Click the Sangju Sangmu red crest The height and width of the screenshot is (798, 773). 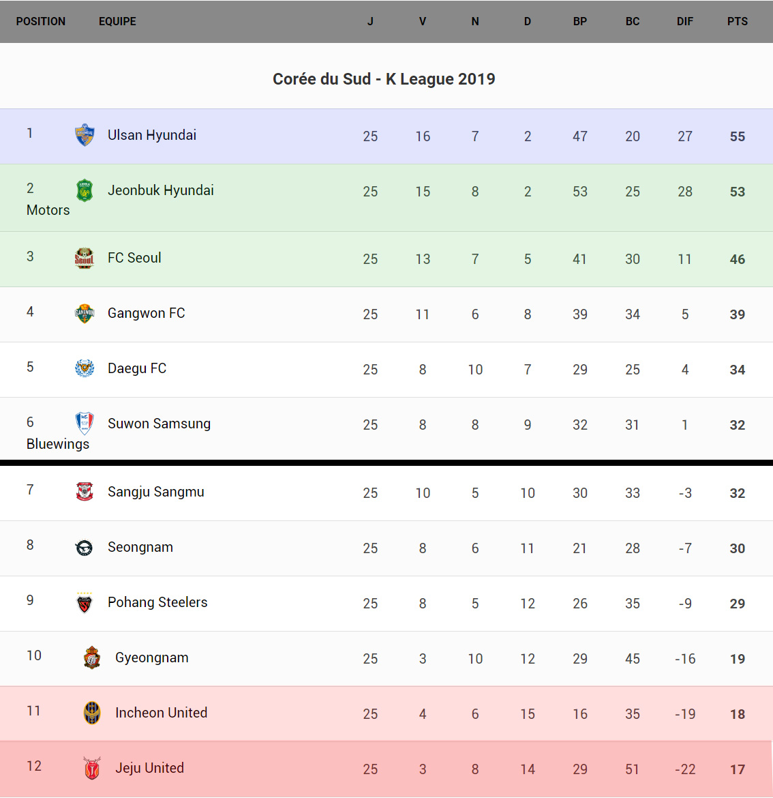pyautogui.click(x=85, y=492)
